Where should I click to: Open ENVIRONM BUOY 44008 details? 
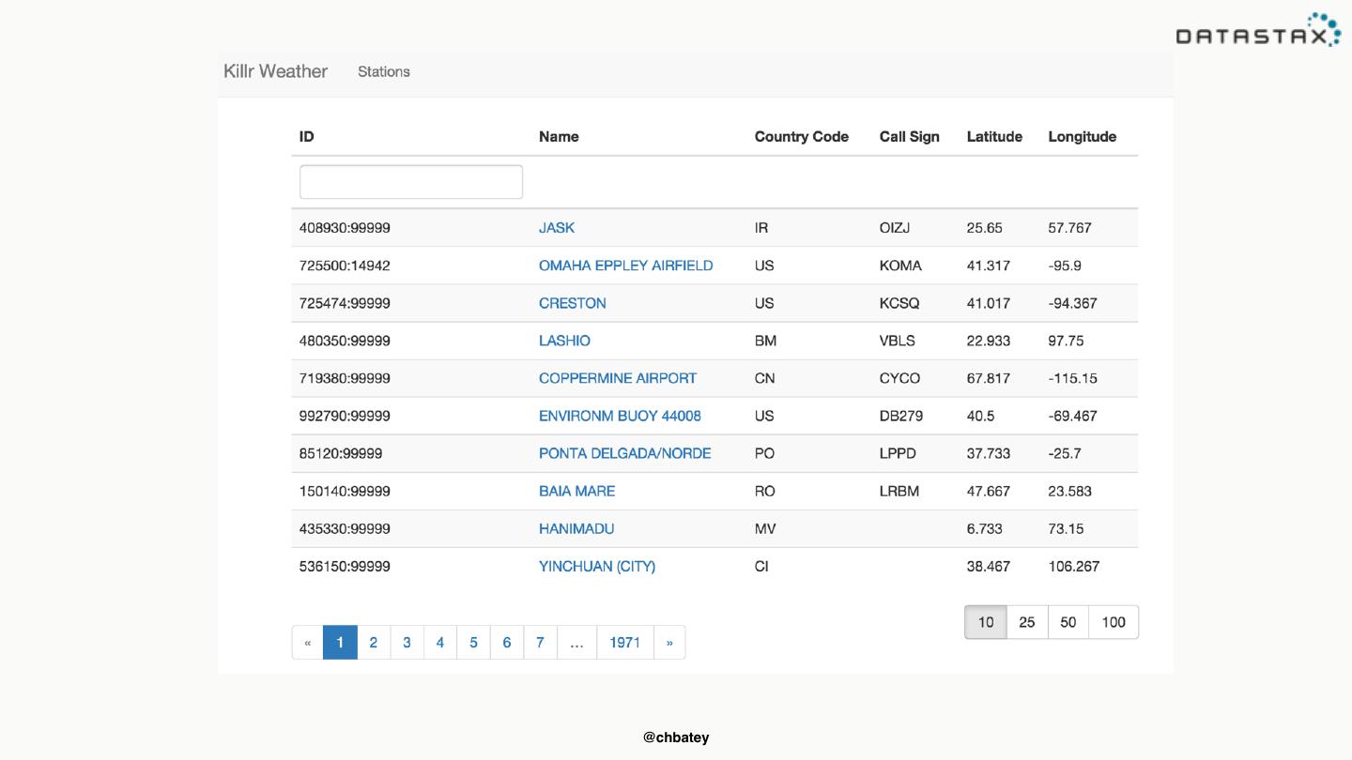point(620,416)
